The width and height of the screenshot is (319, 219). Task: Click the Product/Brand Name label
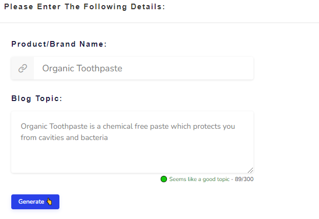pos(59,44)
